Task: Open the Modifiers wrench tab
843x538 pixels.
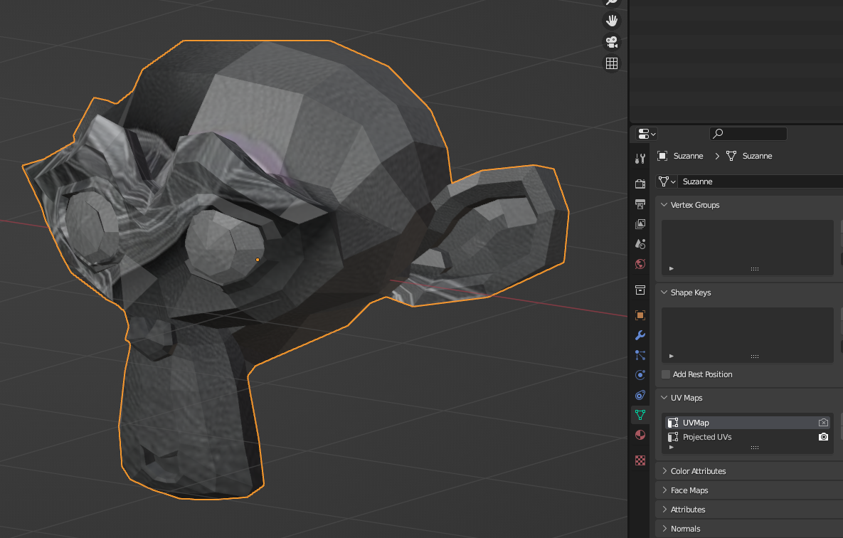Action: pyautogui.click(x=640, y=335)
